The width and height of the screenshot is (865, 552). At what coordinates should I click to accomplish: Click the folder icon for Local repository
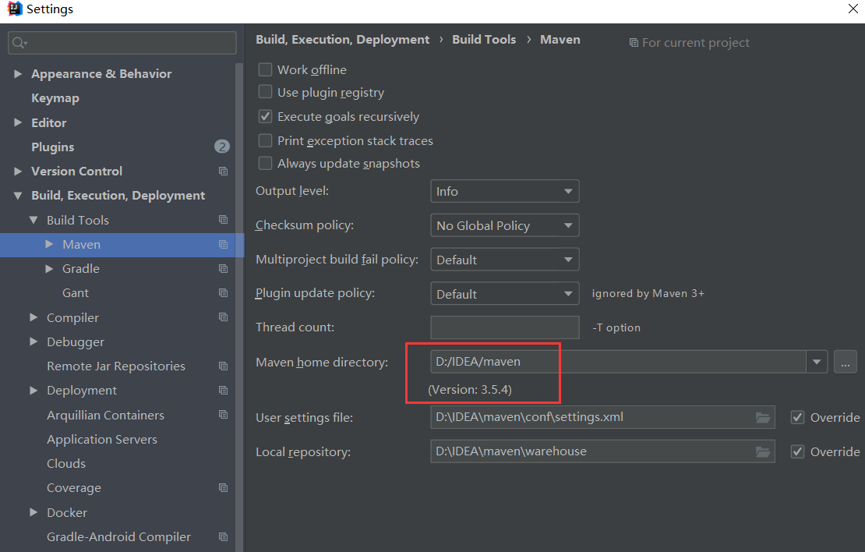763,451
